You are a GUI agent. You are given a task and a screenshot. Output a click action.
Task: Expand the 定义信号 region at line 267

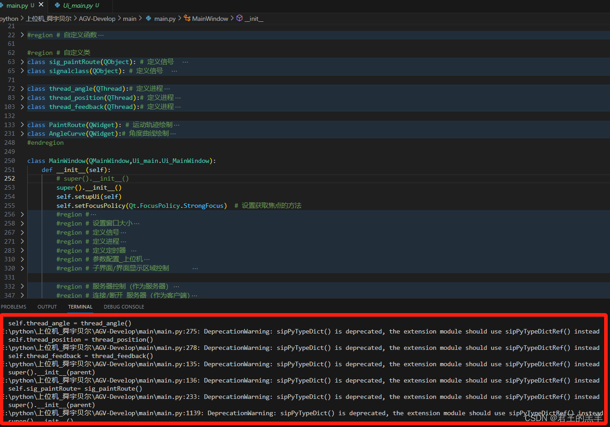point(21,232)
